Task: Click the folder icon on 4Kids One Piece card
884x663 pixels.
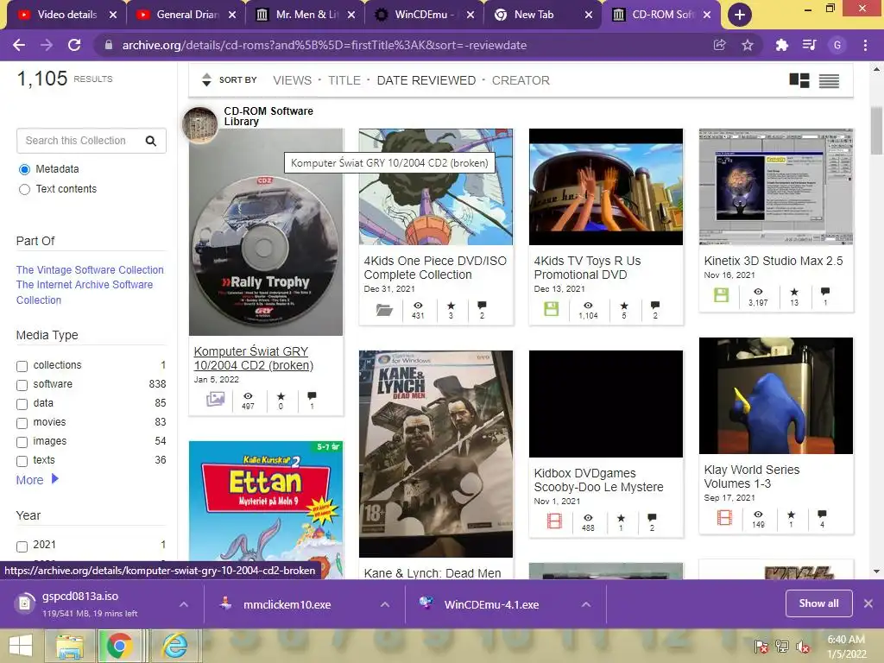Action: pyautogui.click(x=384, y=310)
